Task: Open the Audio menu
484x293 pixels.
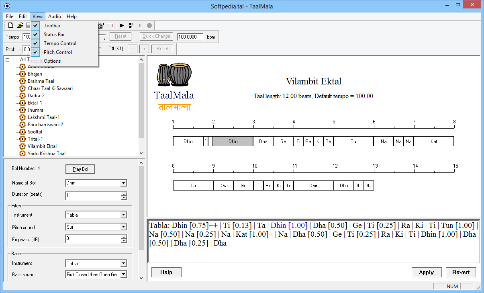Action: click(55, 16)
